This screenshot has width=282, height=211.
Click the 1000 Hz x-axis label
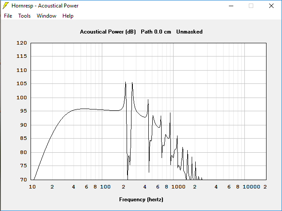178,187
